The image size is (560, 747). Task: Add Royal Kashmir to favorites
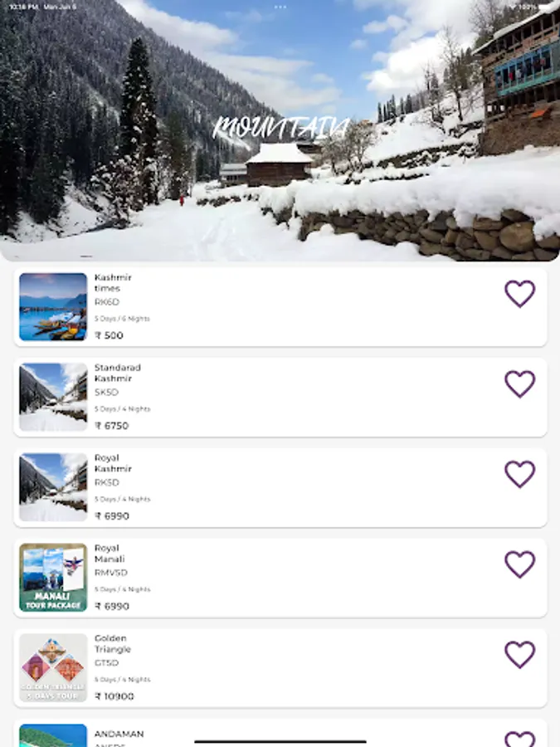519,474
